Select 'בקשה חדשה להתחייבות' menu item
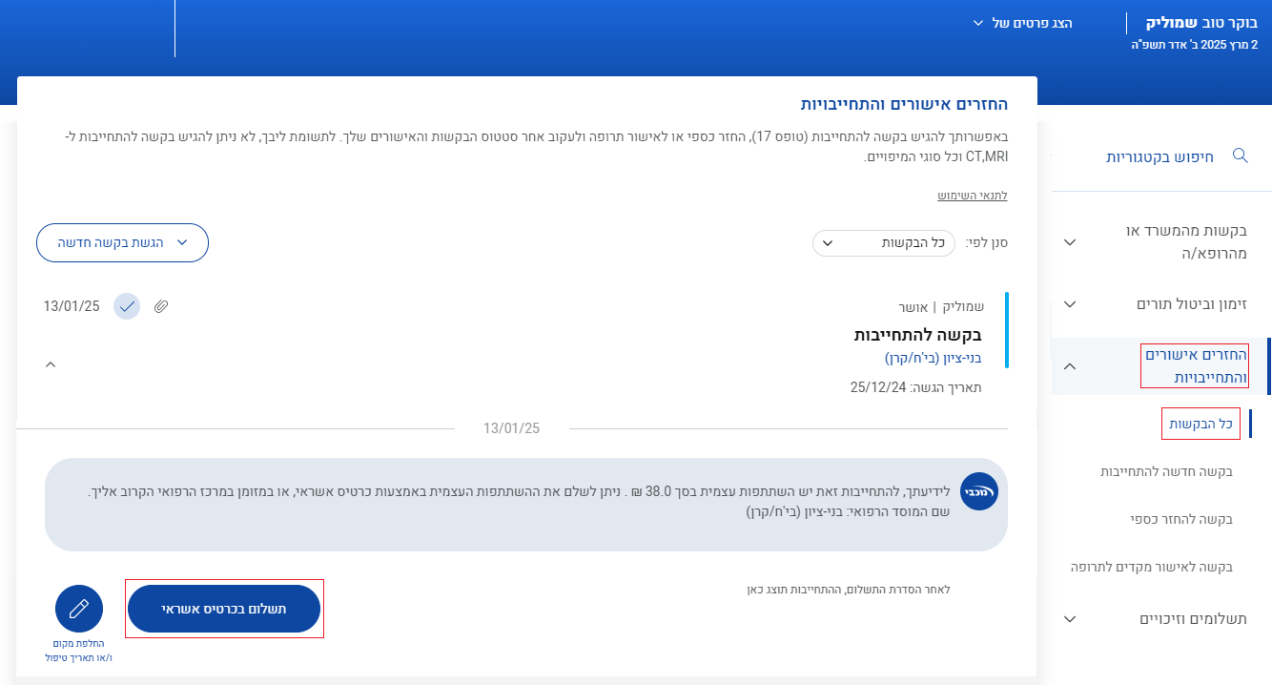Screen dimensions: 1272x685 [x=1166, y=471]
